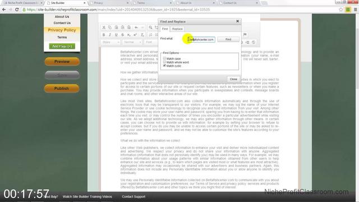Click in the Find what input field
The height and width of the screenshot is (202, 359).
point(201,39)
